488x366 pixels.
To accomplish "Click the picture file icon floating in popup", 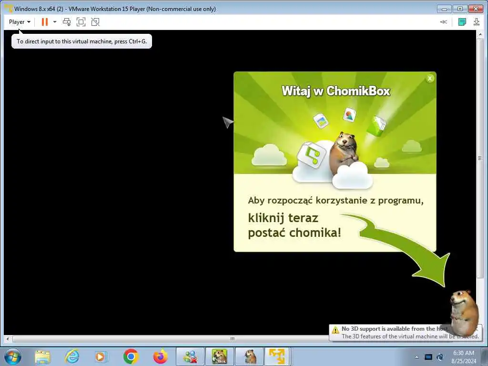I will 321,121.
